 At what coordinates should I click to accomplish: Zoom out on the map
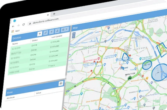pos(74,37)
